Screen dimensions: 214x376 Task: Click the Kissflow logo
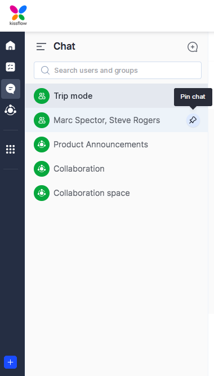[18, 15]
